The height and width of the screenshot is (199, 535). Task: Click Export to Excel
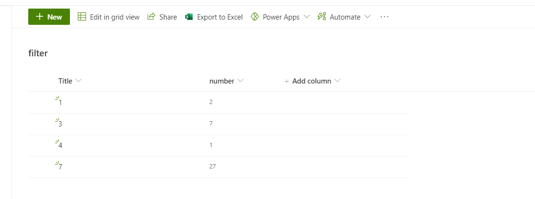[219, 17]
